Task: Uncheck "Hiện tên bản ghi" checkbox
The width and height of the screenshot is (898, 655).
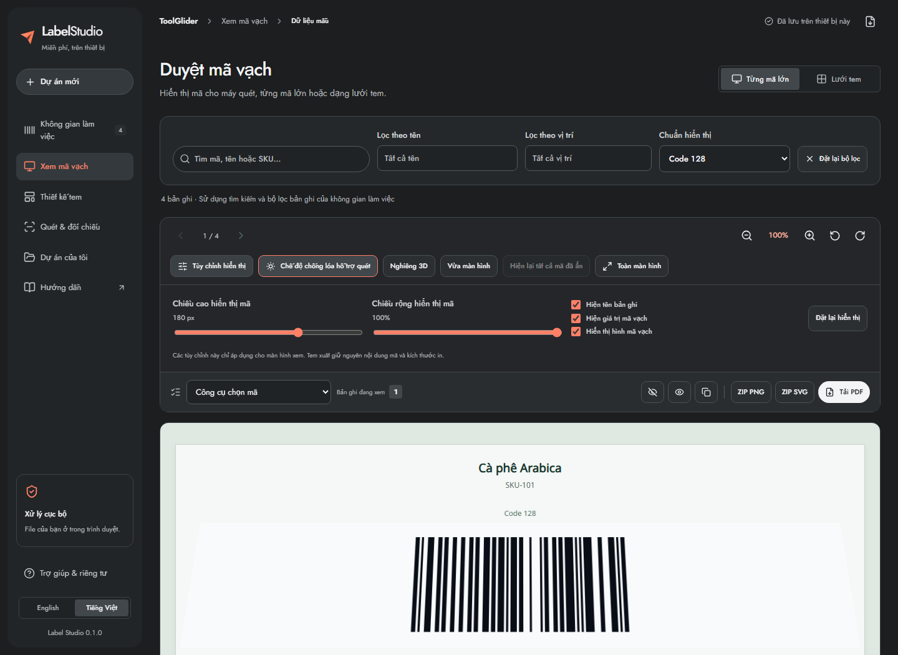Action: tap(576, 305)
